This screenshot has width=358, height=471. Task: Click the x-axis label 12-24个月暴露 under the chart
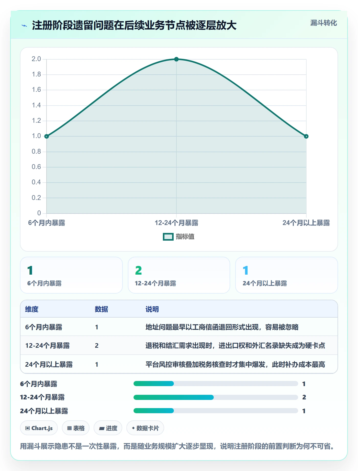176,223
